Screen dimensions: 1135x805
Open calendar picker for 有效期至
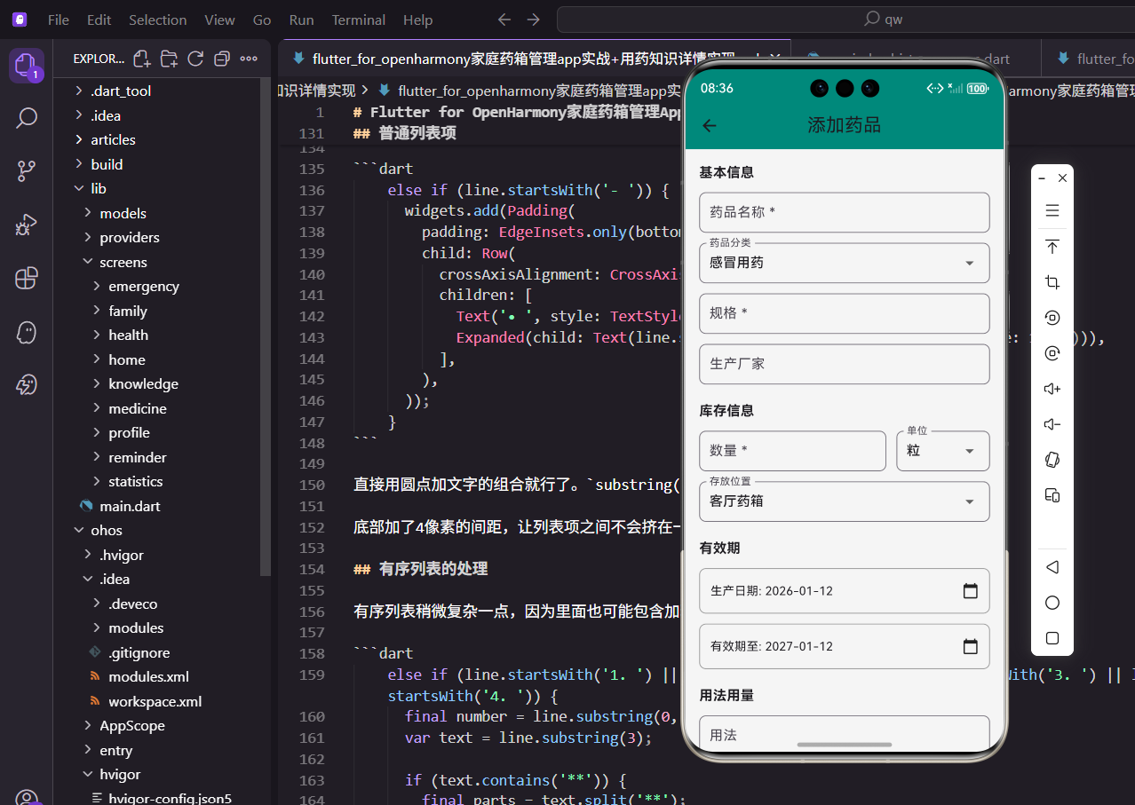(x=970, y=646)
